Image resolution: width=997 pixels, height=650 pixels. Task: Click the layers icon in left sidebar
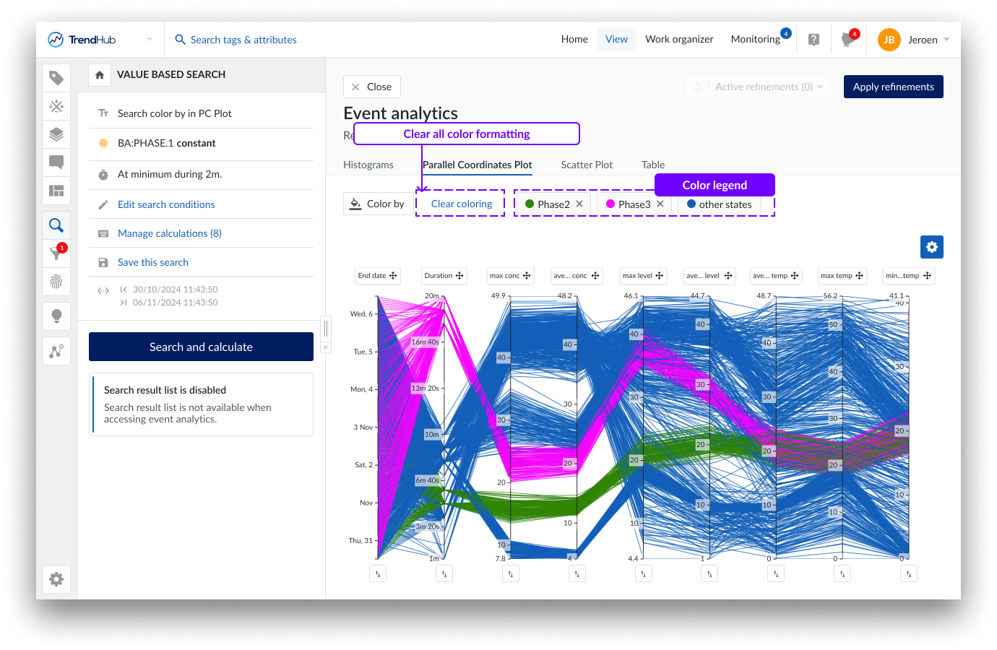[x=56, y=134]
